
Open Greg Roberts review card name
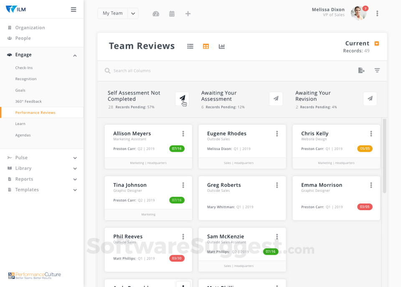pos(224,185)
